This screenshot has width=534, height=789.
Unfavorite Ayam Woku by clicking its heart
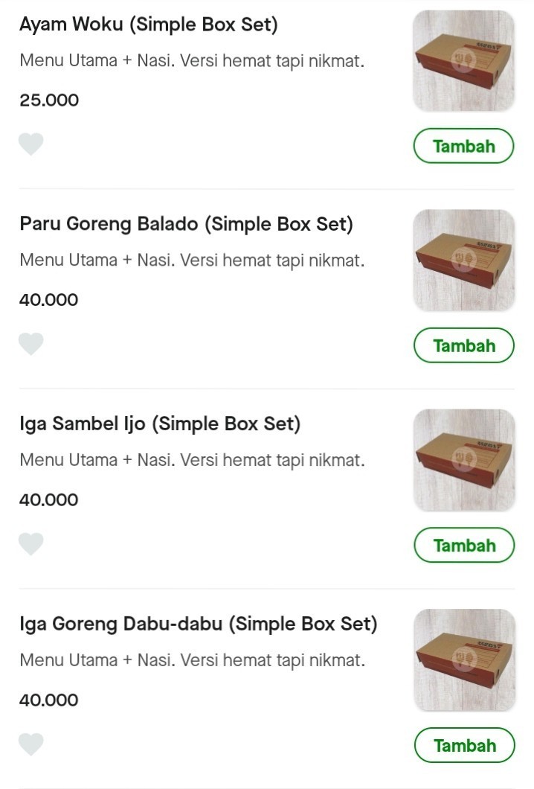(30, 144)
